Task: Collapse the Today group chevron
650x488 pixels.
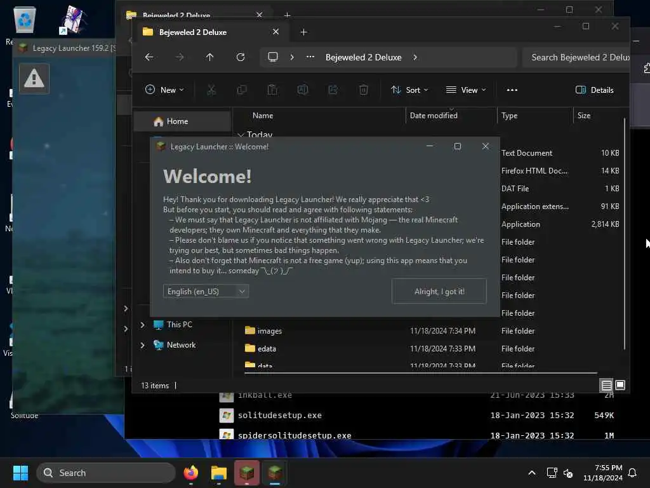Action: pyautogui.click(x=241, y=135)
